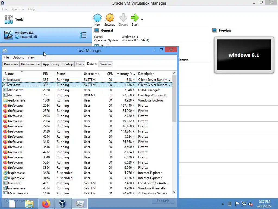The image size is (278, 209).
Task: Click scroll down arrow in process list
Action: click(x=174, y=192)
